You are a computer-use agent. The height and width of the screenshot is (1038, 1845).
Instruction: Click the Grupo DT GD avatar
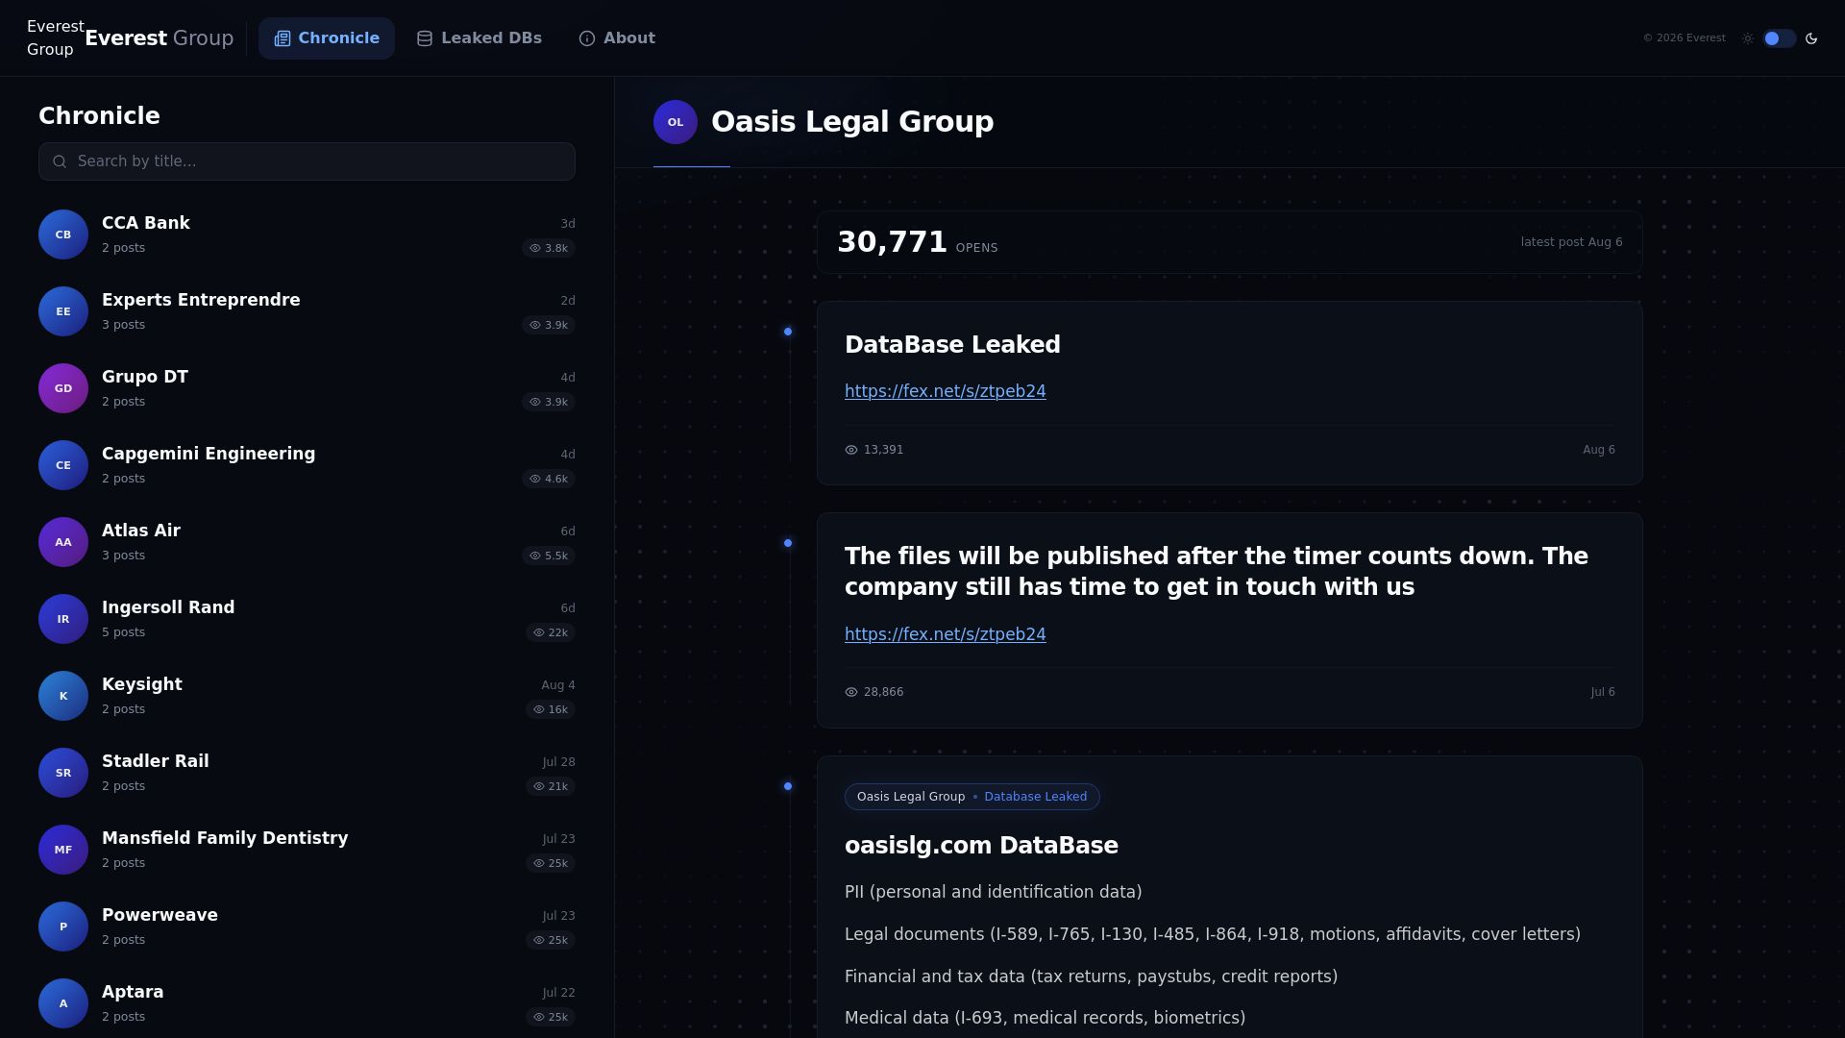[x=63, y=388]
